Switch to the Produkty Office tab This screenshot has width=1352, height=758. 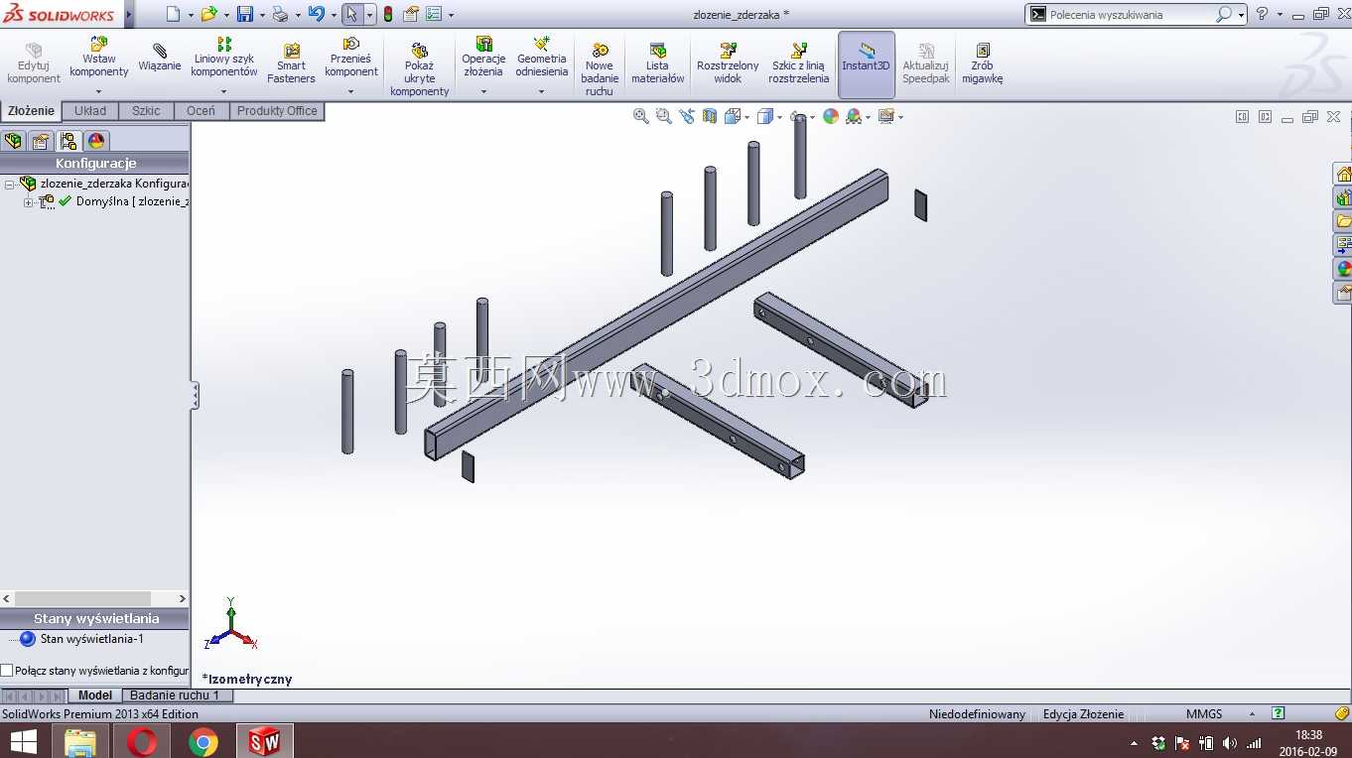tap(277, 111)
